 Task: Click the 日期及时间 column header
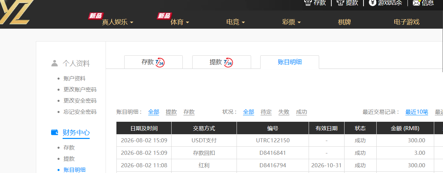[144, 128]
